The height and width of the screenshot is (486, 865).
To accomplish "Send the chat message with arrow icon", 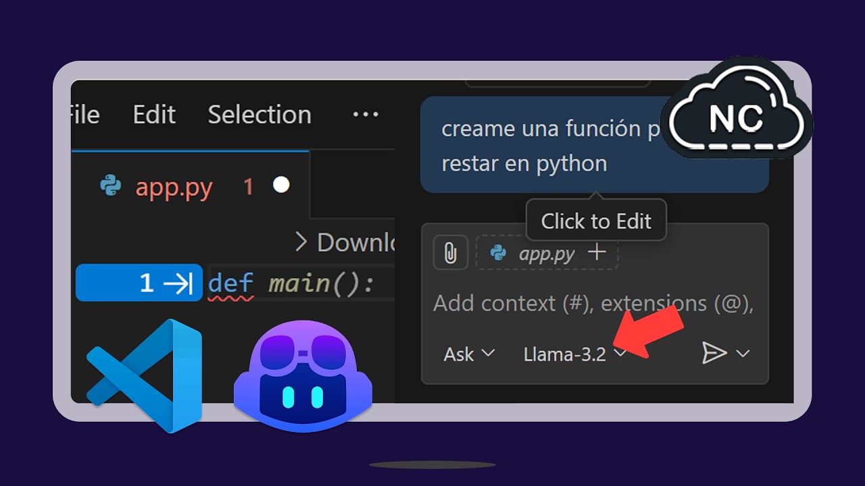I will point(714,353).
